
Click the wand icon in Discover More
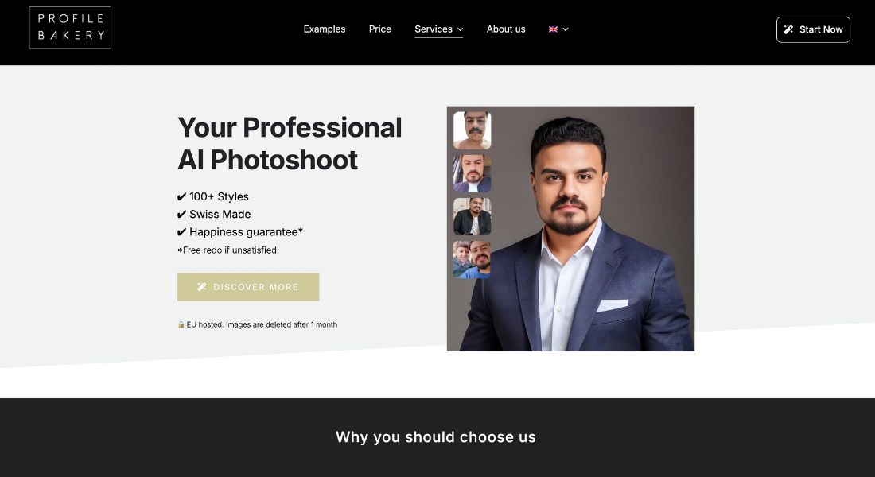coord(202,287)
